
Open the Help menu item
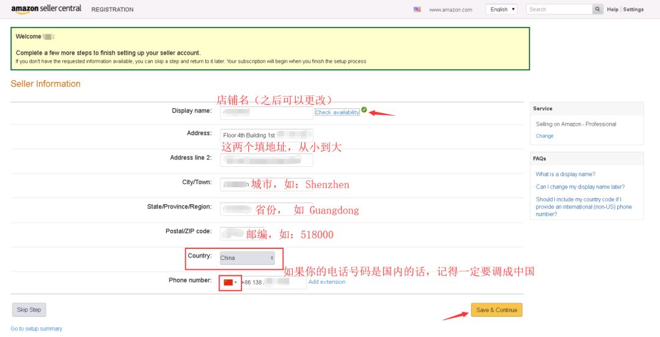coord(612,9)
